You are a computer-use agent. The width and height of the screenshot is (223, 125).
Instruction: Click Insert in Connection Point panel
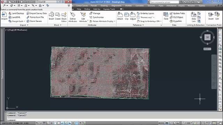tap(211, 16)
